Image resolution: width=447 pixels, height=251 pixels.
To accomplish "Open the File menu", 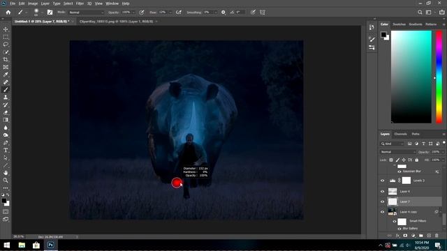I will tap(13, 3).
